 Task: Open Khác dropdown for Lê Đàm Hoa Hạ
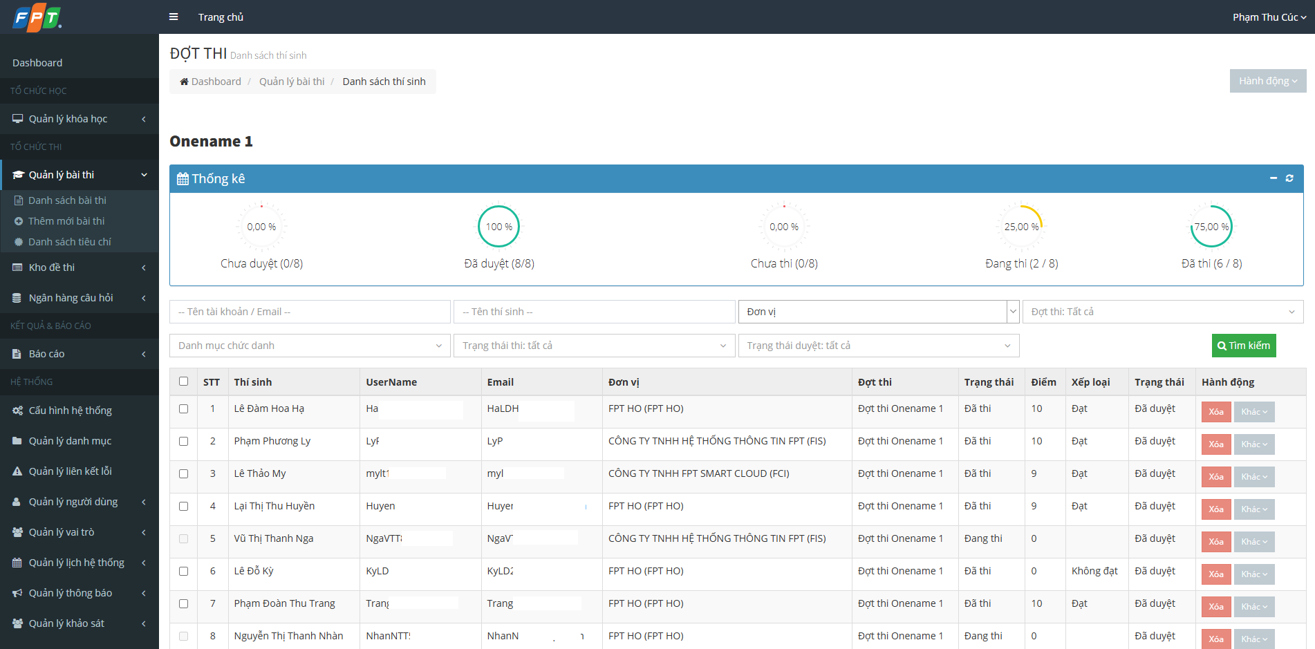(x=1254, y=412)
